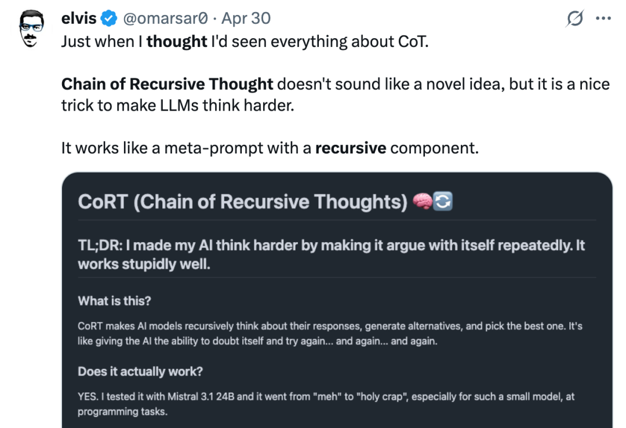Click the brain emoji in CoRT title

423,201
